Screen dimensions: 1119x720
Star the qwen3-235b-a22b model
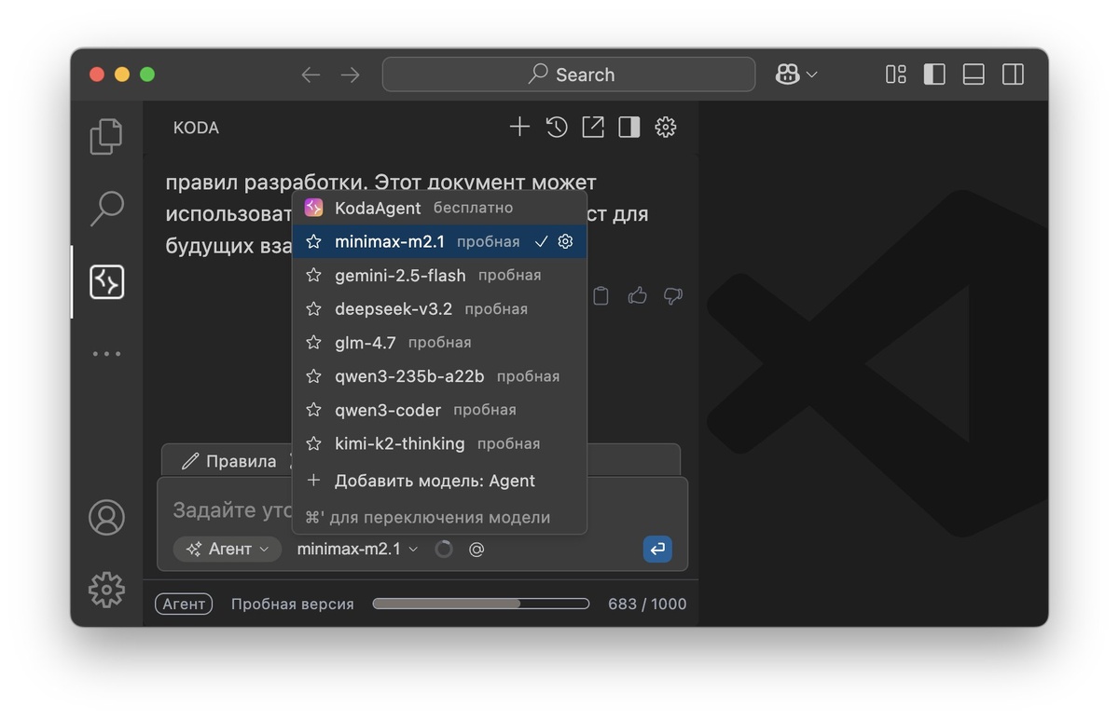click(x=314, y=376)
